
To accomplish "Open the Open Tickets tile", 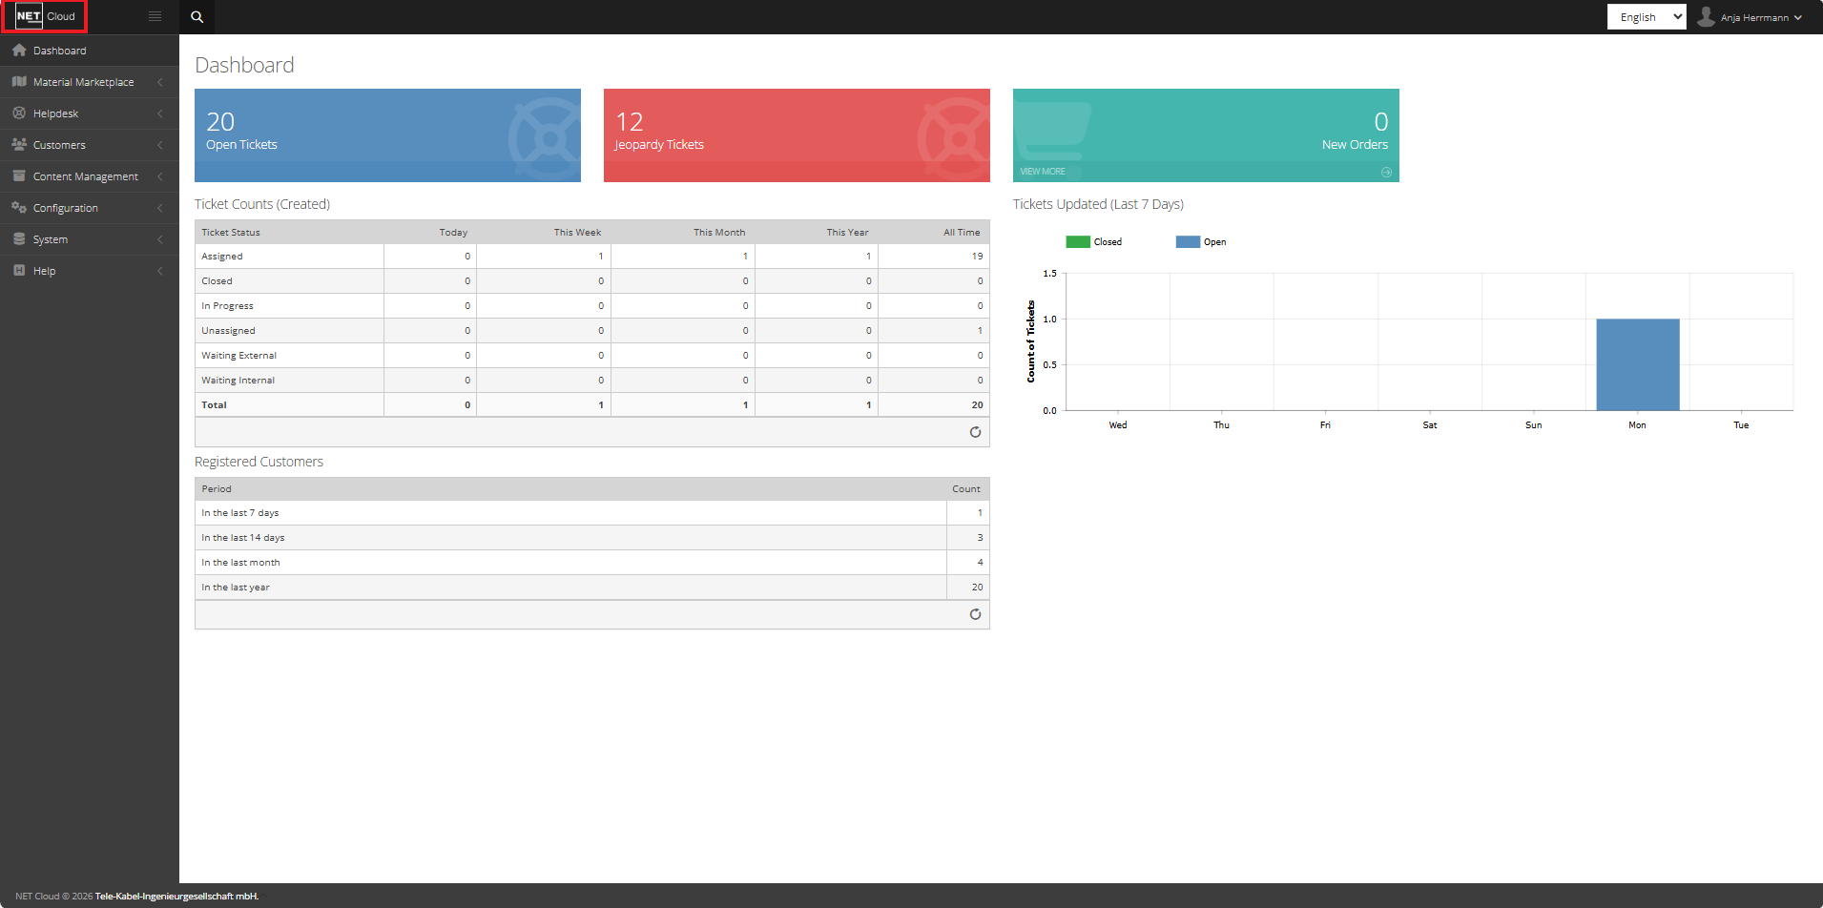I will pyautogui.click(x=386, y=134).
